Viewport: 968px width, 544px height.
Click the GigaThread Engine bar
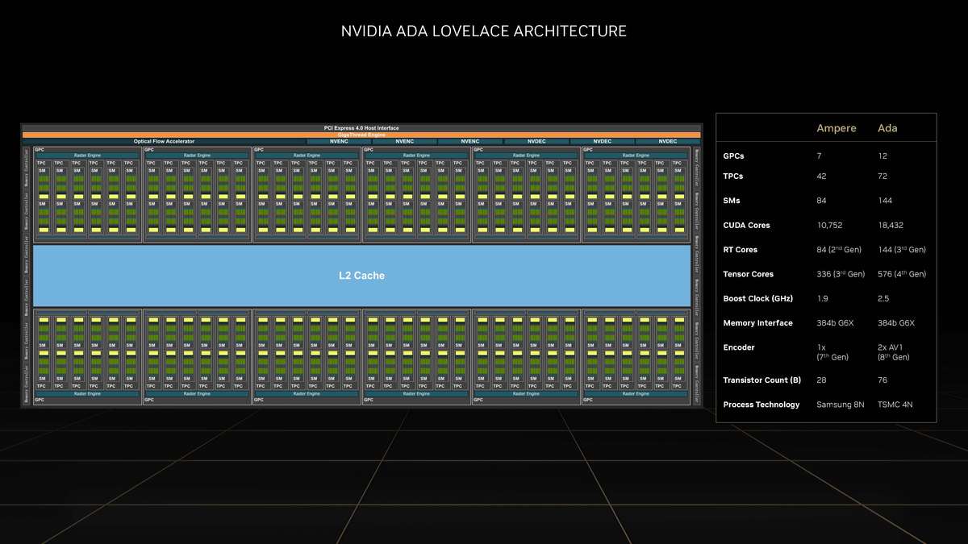pyautogui.click(x=363, y=134)
